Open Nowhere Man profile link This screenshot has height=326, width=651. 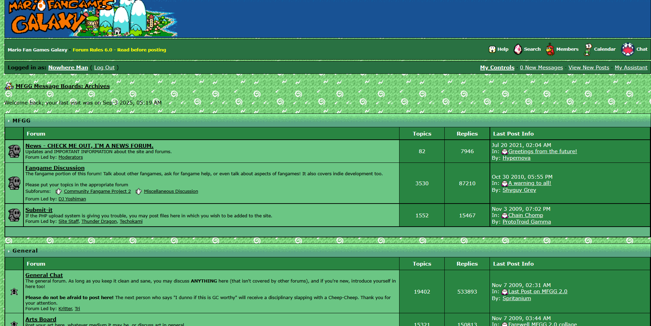pos(68,68)
